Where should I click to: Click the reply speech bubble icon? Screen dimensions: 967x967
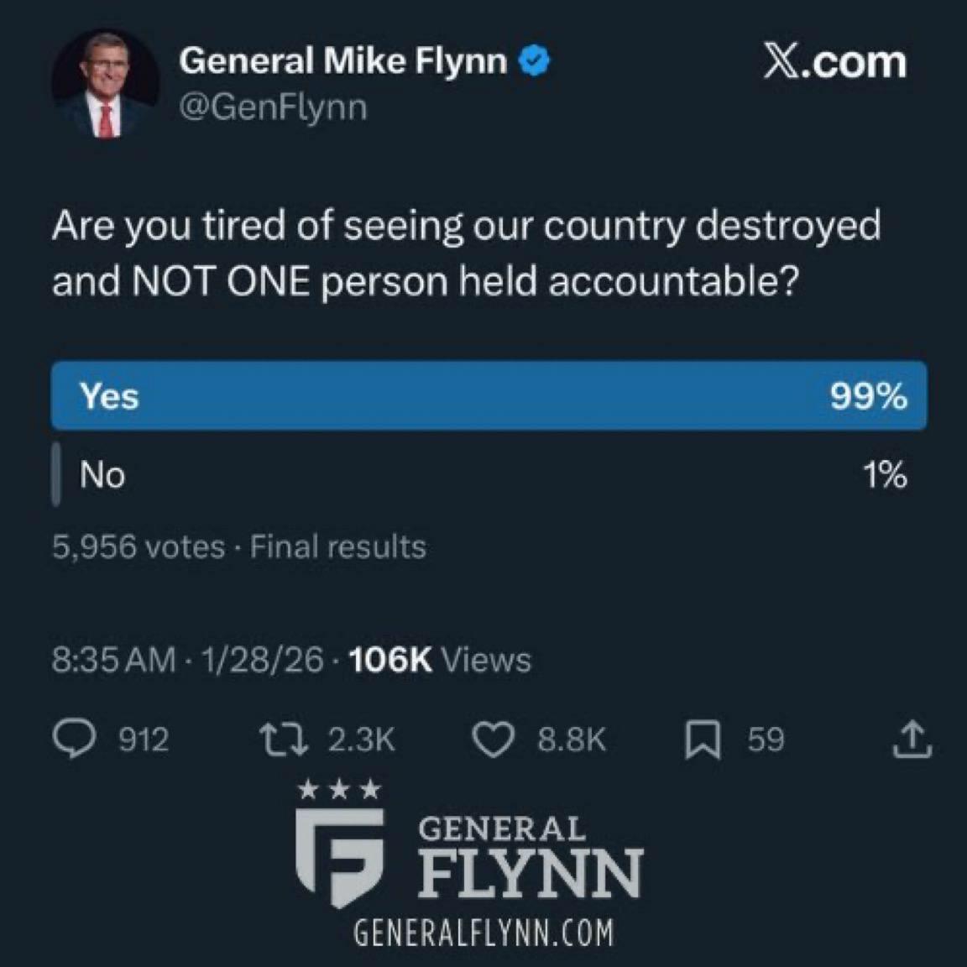point(74,740)
